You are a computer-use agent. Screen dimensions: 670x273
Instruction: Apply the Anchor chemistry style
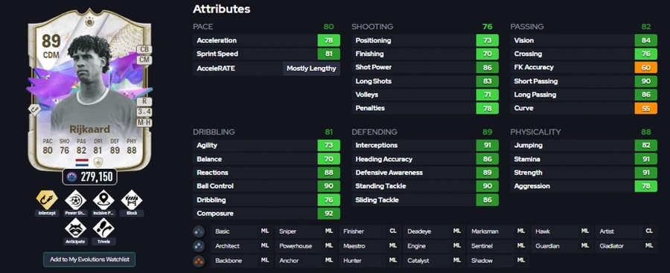click(305, 260)
